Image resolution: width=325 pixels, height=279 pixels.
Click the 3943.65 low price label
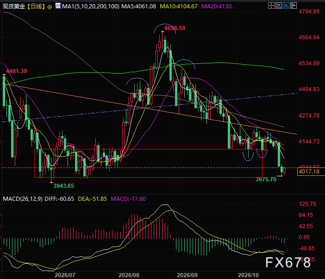pos(63,186)
